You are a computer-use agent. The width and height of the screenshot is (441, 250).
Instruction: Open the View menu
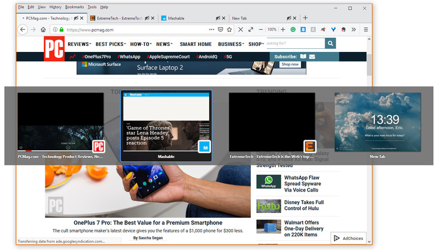coord(42,7)
